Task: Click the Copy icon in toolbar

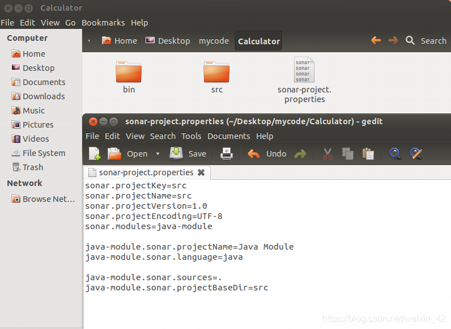Action: pos(348,154)
